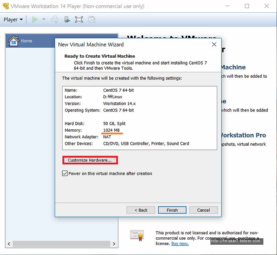
Task: Select the NAT network adapter value
Action: [x=107, y=137]
